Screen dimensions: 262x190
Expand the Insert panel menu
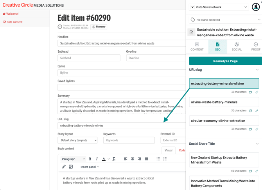point(90,167)
